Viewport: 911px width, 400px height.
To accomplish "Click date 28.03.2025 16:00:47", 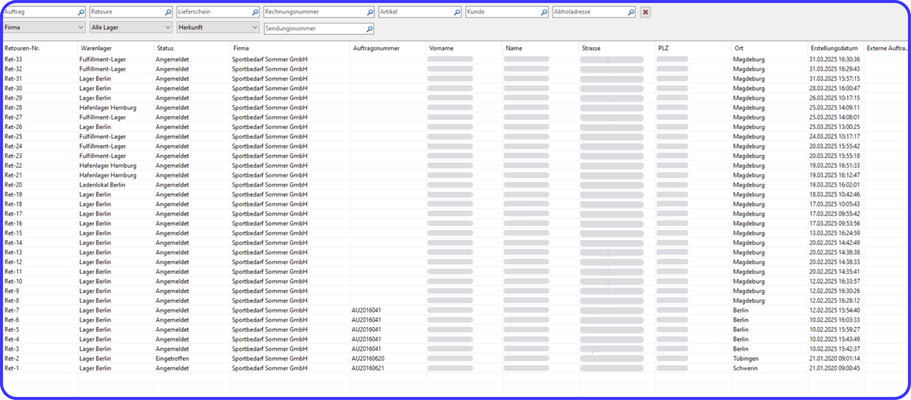I will pyautogui.click(x=834, y=88).
